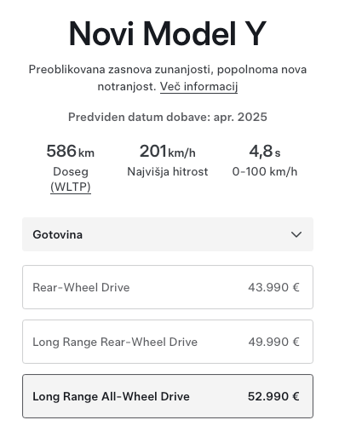Image resolution: width=339 pixels, height=426 pixels.
Task: Click the 4,8 s acceleration figure
Action: (x=265, y=151)
